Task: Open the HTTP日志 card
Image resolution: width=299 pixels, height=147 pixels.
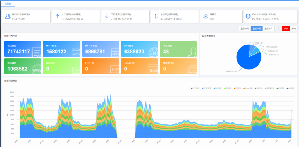Action: point(62,49)
